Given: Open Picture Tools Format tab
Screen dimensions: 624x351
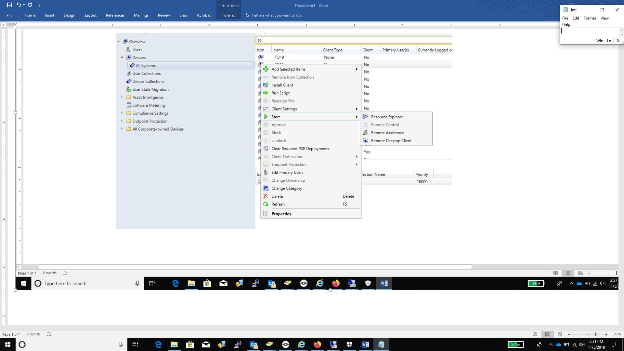Looking at the screenshot, I should (228, 15).
